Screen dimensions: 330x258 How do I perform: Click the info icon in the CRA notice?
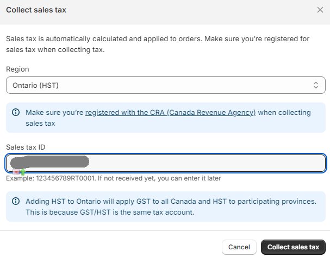15,113
